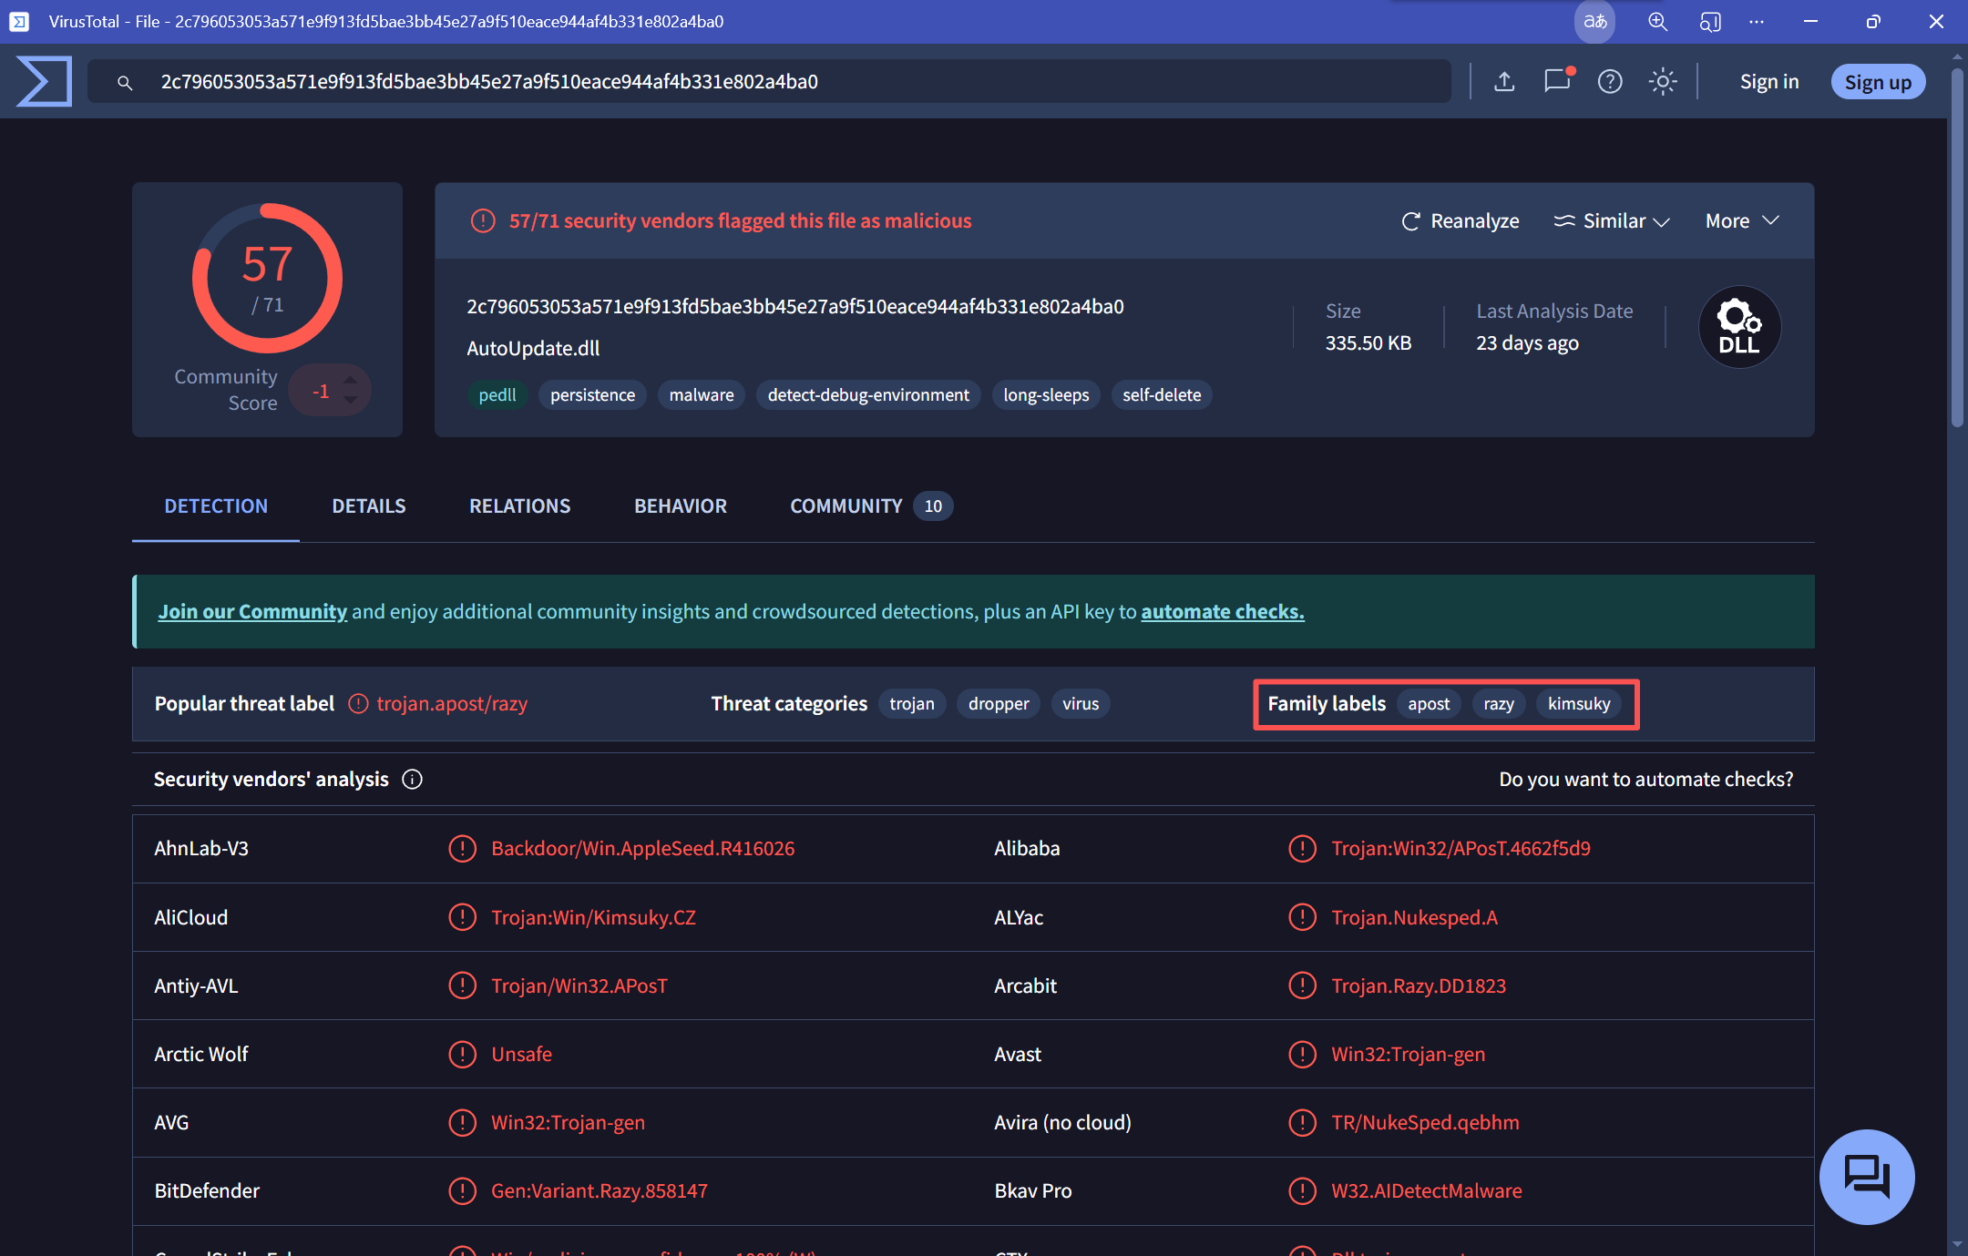Click the alert icon for Alibaba detection
Image resolution: width=1968 pixels, height=1256 pixels.
coord(1303,849)
